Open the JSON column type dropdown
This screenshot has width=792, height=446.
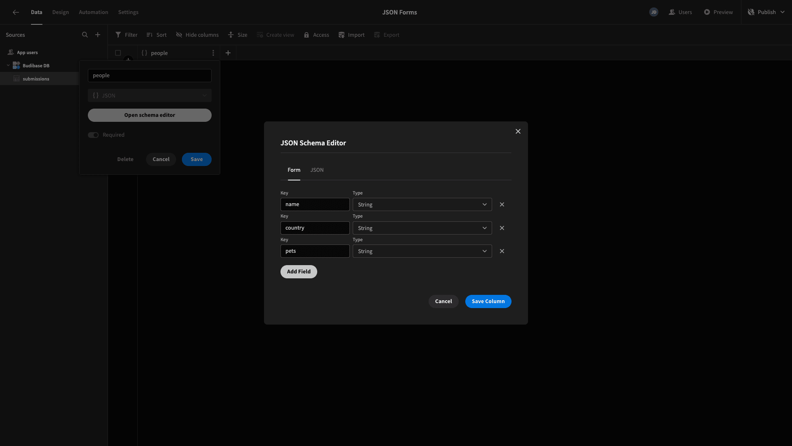point(150,95)
